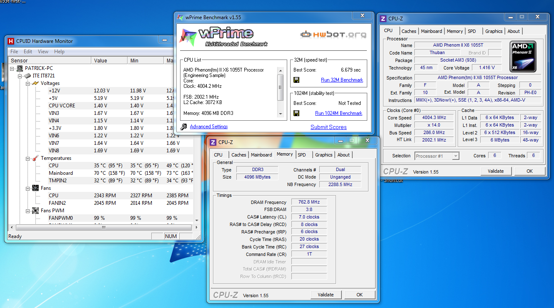Click the 1024M benchmark floppy disk save icon
This screenshot has height=308, width=554.
[296, 113]
